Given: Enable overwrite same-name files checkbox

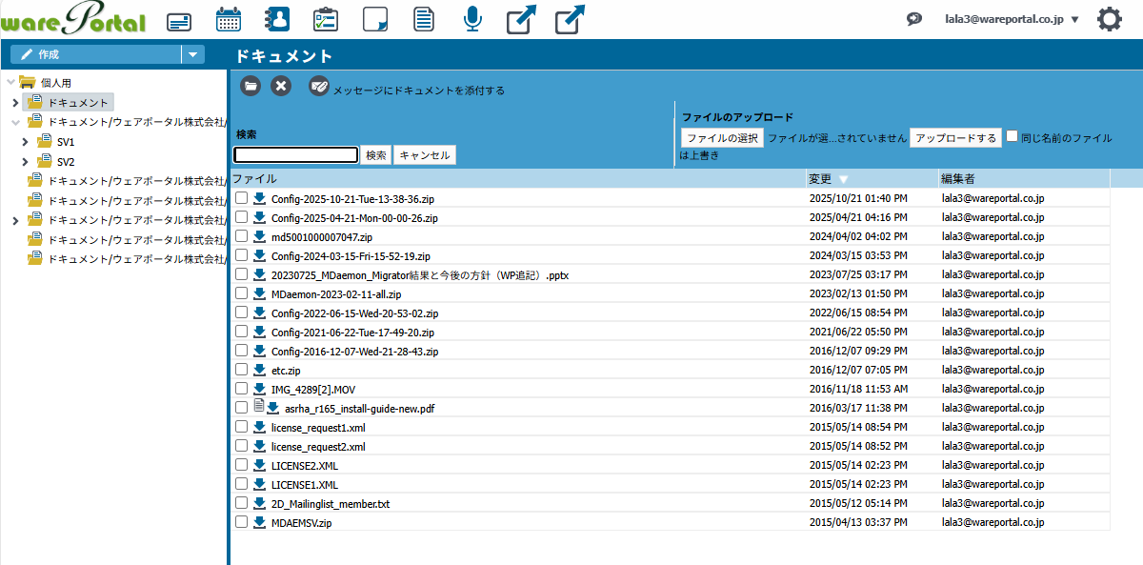Looking at the screenshot, I should 1013,137.
